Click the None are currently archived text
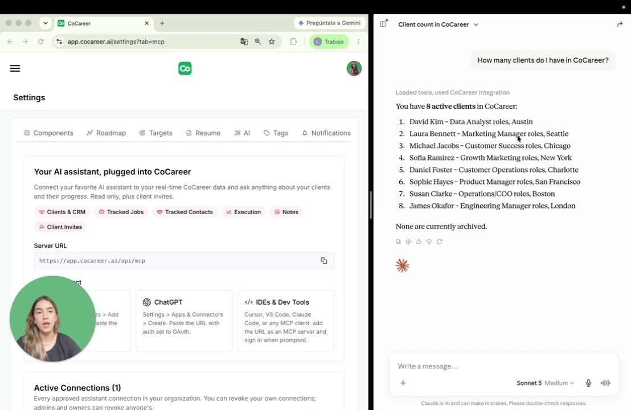Viewport: 631px width, 410px height. (441, 226)
